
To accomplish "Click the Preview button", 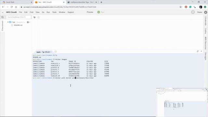I will 90,12.
